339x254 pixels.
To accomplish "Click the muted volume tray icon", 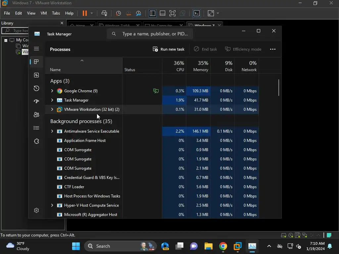I will (299, 246).
